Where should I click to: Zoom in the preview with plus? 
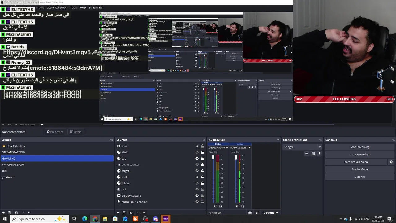(16, 125)
